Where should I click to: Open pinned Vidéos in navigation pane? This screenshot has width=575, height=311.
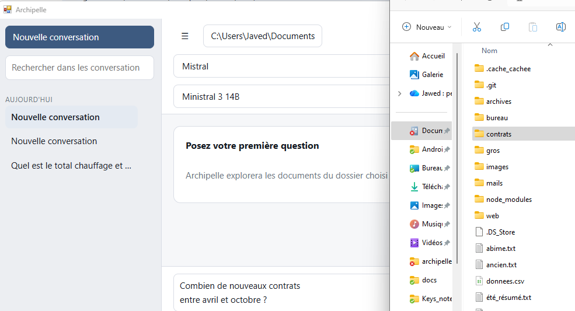pyautogui.click(x=430, y=243)
